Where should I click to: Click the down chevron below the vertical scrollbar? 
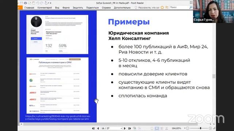tap(214, 124)
